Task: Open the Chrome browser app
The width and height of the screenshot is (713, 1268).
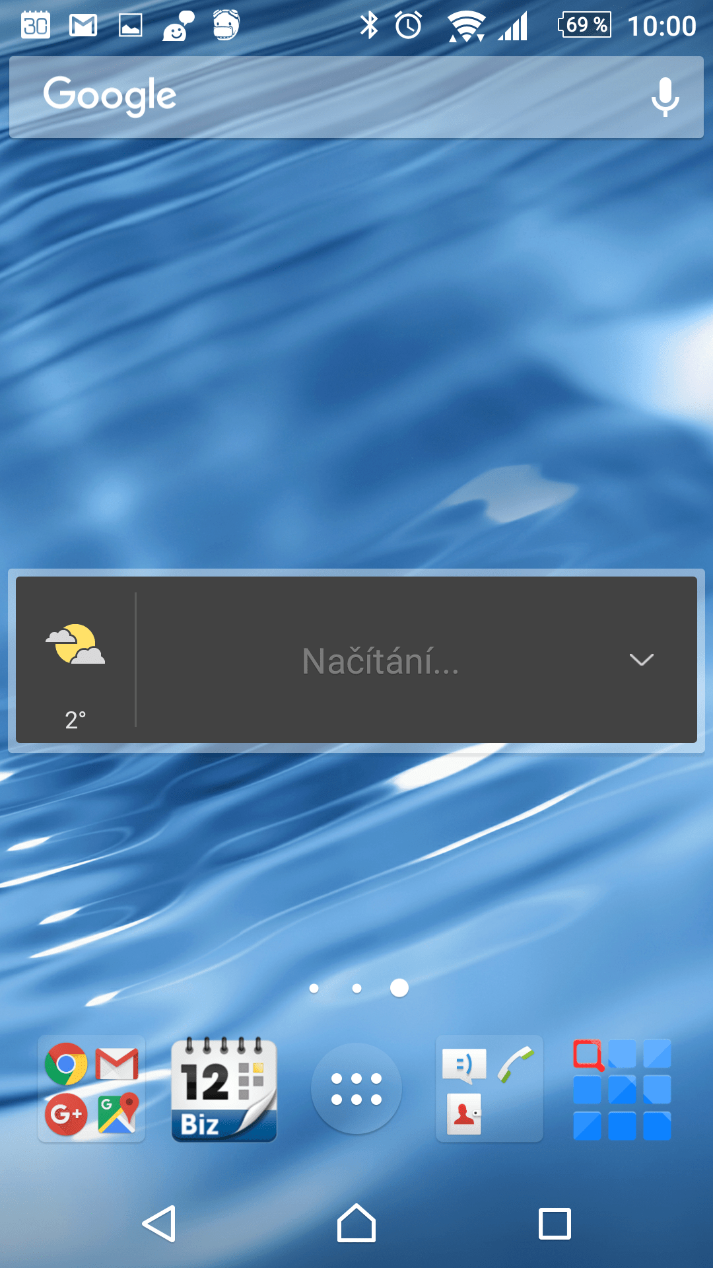Action: point(66,1064)
